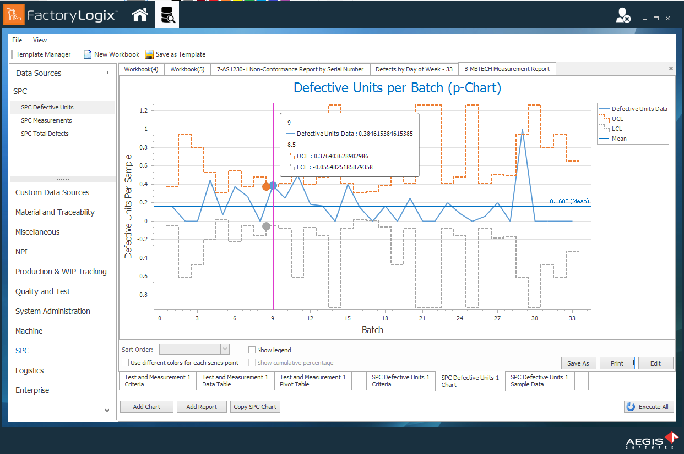Select the database search icon in the header
The width and height of the screenshot is (684, 454).
[x=166, y=14]
